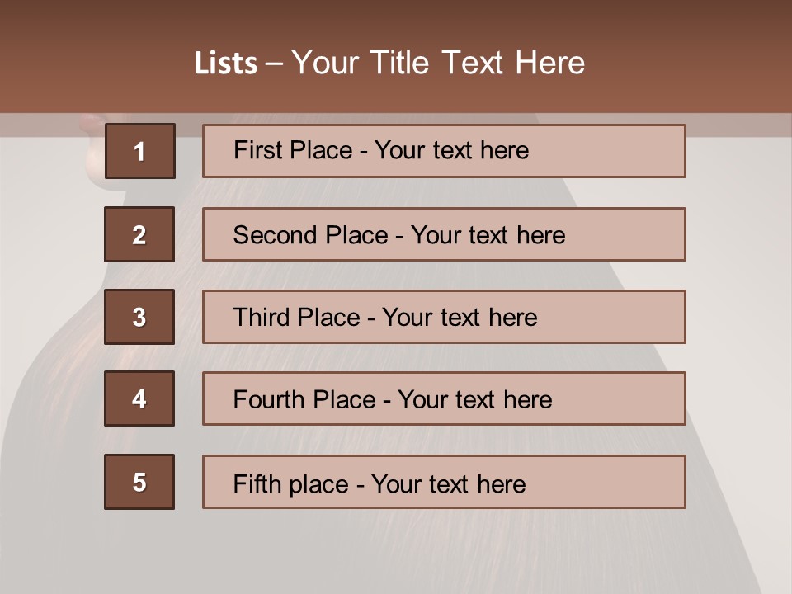This screenshot has height=594, width=792.
Task: Click the words 'First Place'
Action: pyautogui.click(x=293, y=150)
